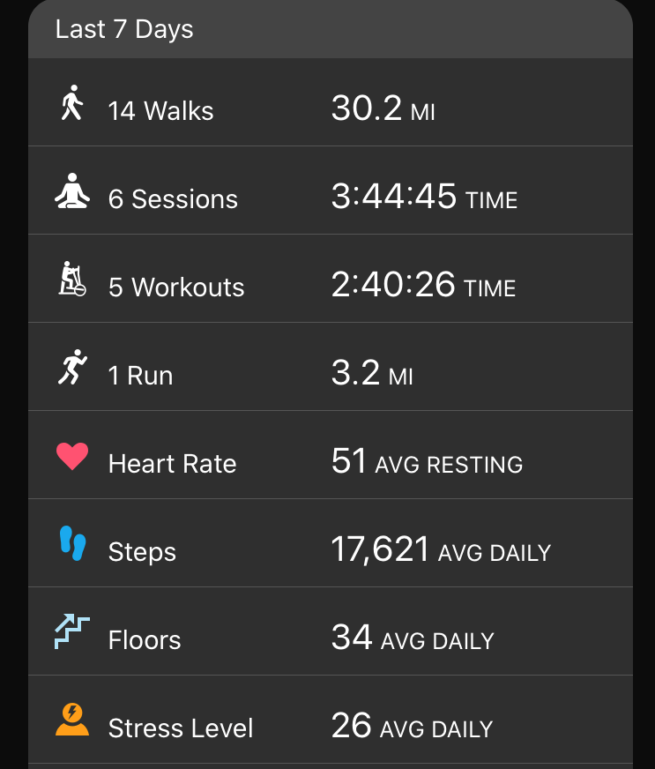Screen dimensions: 655x769
Task: View Stress Level details
Action: click(x=331, y=720)
